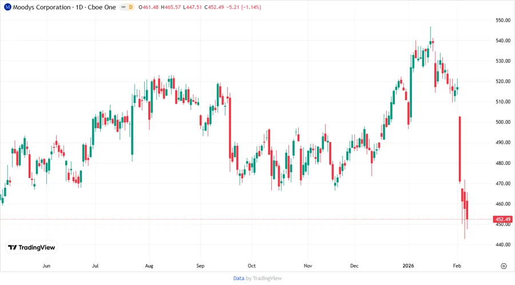Click the 470.00 price axis label
Viewport: 515px width, 285px height.
pyautogui.click(x=503, y=183)
